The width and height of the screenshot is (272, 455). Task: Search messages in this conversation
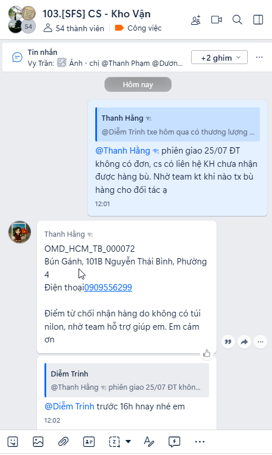pyautogui.click(x=237, y=20)
